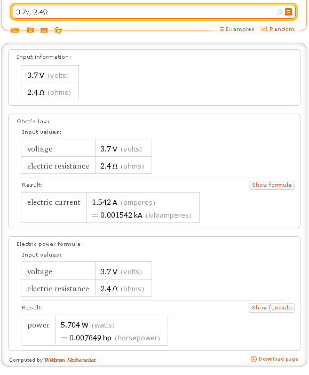Image resolution: width=309 pixels, height=375 pixels.
Task: Open the extended keyboard icon
Action: (x=15, y=30)
